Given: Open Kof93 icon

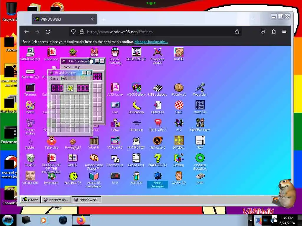Looking at the screenshot, I should click(179, 54).
